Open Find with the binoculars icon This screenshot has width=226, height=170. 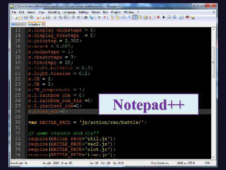(86, 18)
